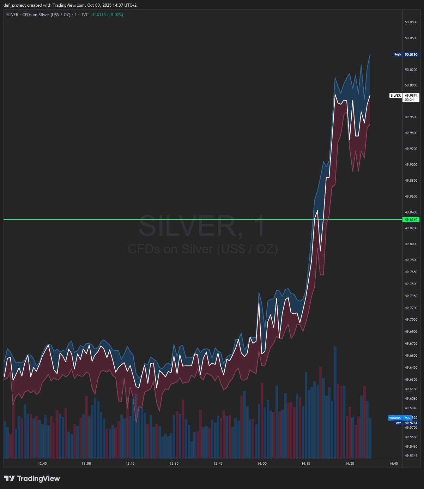Click the 14:45 time axis label
The width and height of the screenshot is (424, 489).
click(393, 464)
